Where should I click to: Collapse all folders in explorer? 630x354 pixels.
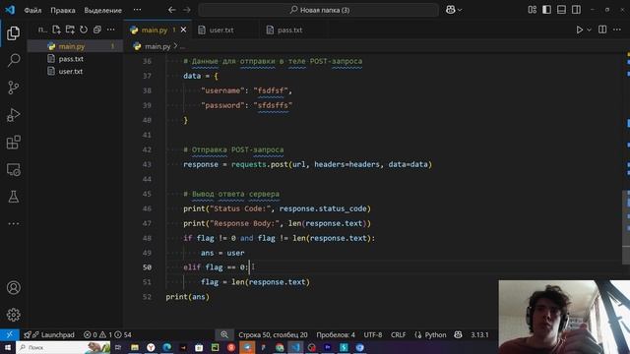pos(97,29)
